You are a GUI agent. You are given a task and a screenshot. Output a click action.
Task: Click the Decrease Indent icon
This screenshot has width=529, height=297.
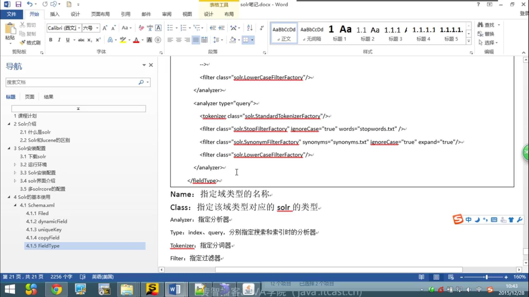pos(213,28)
